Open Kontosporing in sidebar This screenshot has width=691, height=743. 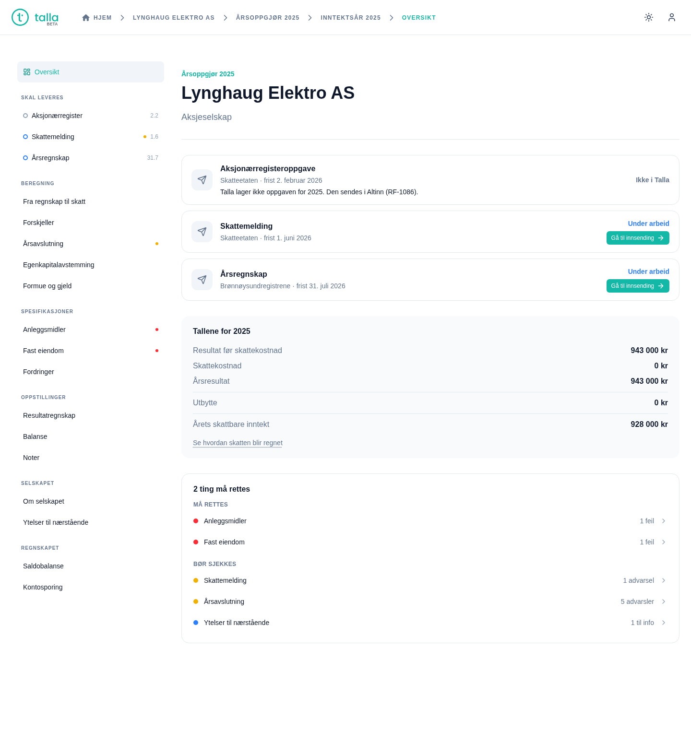tap(91, 587)
